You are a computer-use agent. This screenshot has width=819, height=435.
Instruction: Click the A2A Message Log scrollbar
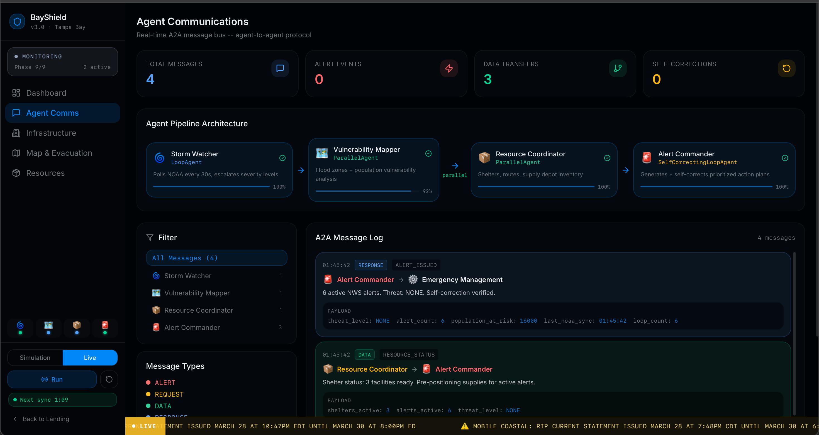pos(794,333)
